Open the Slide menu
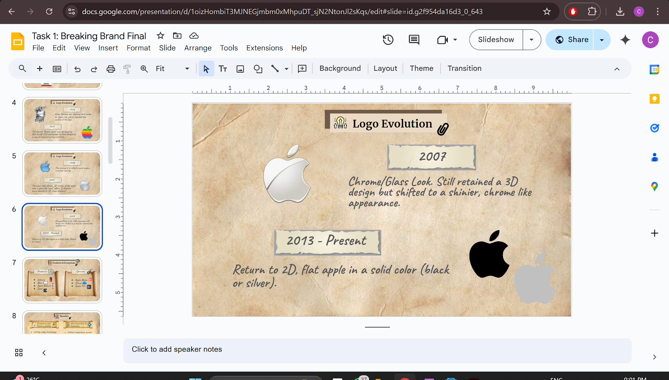Screen dimensions: 669x380 tap(167, 48)
